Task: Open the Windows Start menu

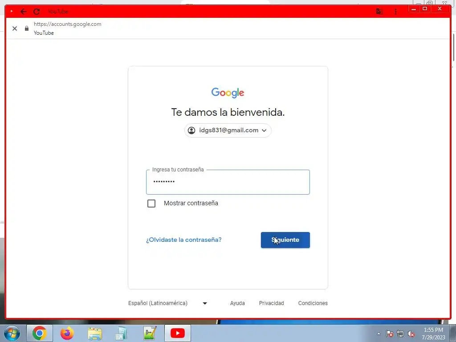Action: pyautogui.click(x=12, y=333)
